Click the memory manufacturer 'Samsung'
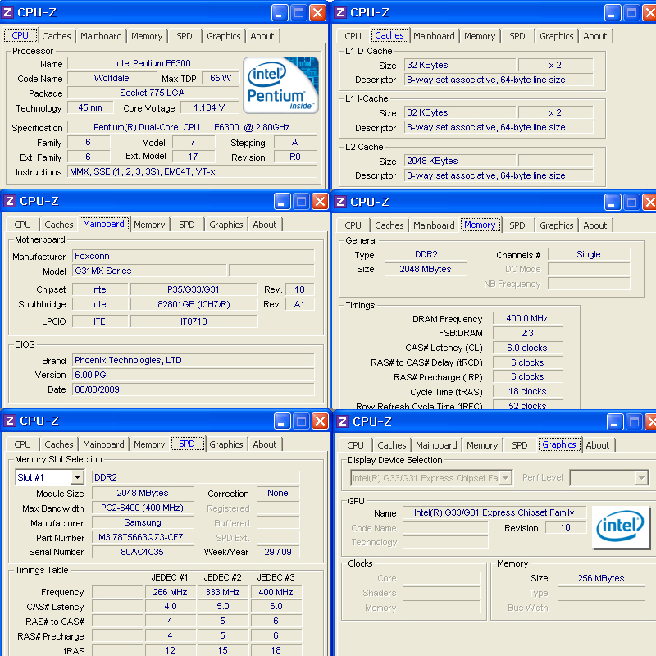656x656 pixels. [143, 522]
